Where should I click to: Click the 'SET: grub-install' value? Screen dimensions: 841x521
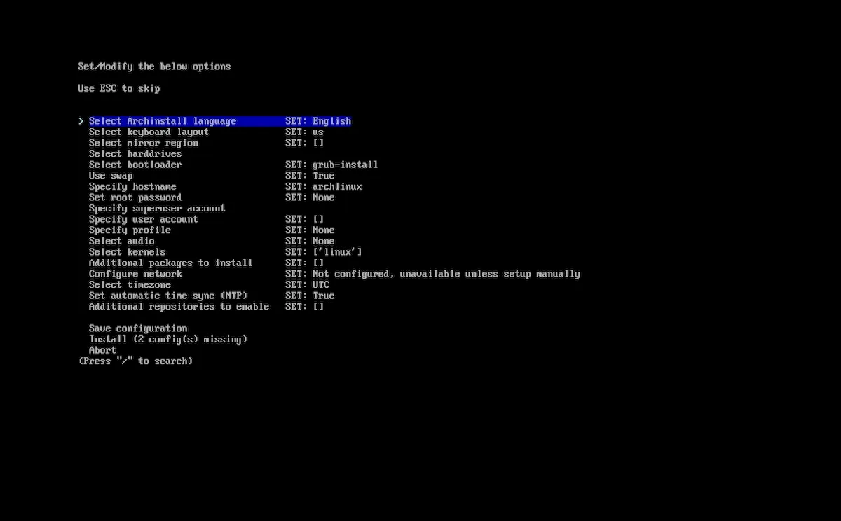pyautogui.click(x=332, y=165)
